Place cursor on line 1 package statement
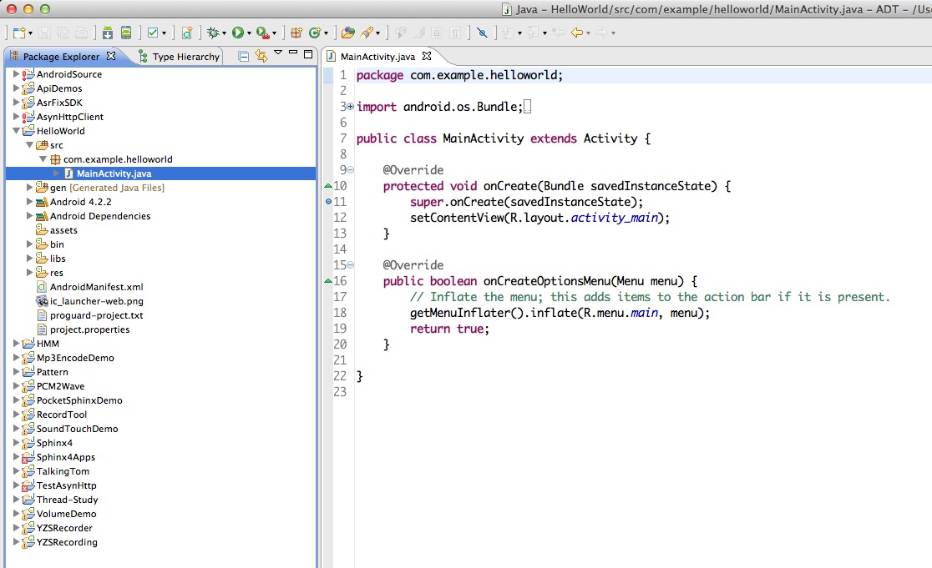The width and height of the screenshot is (932, 568). click(459, 75)
